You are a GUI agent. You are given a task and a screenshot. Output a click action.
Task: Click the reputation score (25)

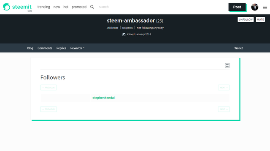click(159, 21)
